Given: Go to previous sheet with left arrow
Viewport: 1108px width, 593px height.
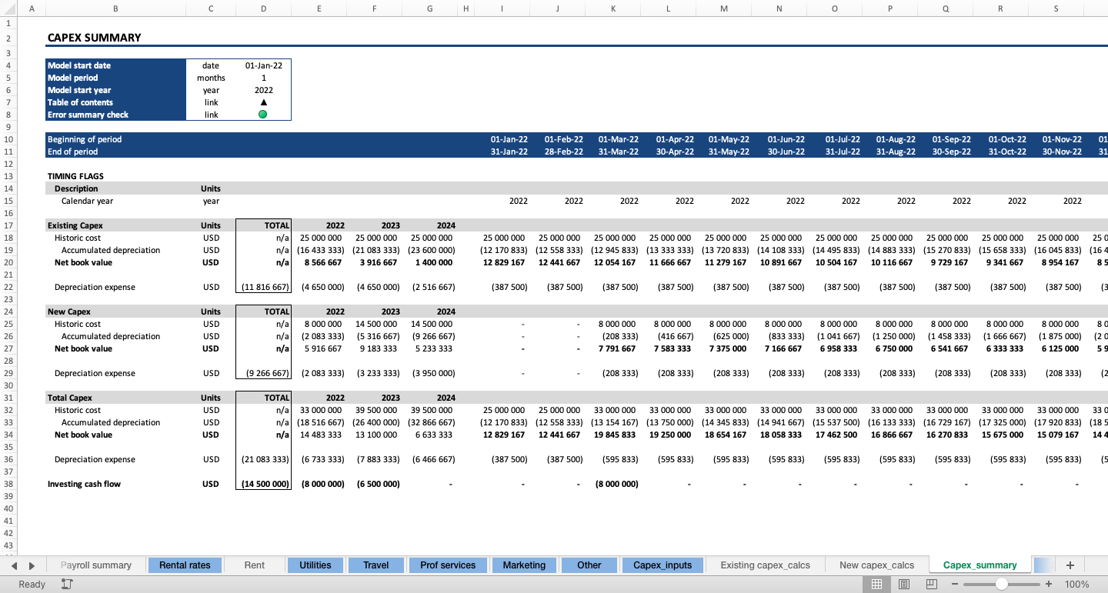Looking at the screenshot, I should 14,565.
